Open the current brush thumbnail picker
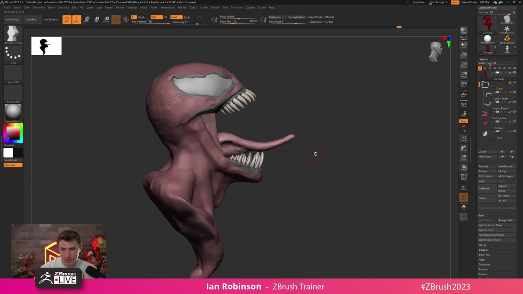The image size is (523, 294). (13, 34)
